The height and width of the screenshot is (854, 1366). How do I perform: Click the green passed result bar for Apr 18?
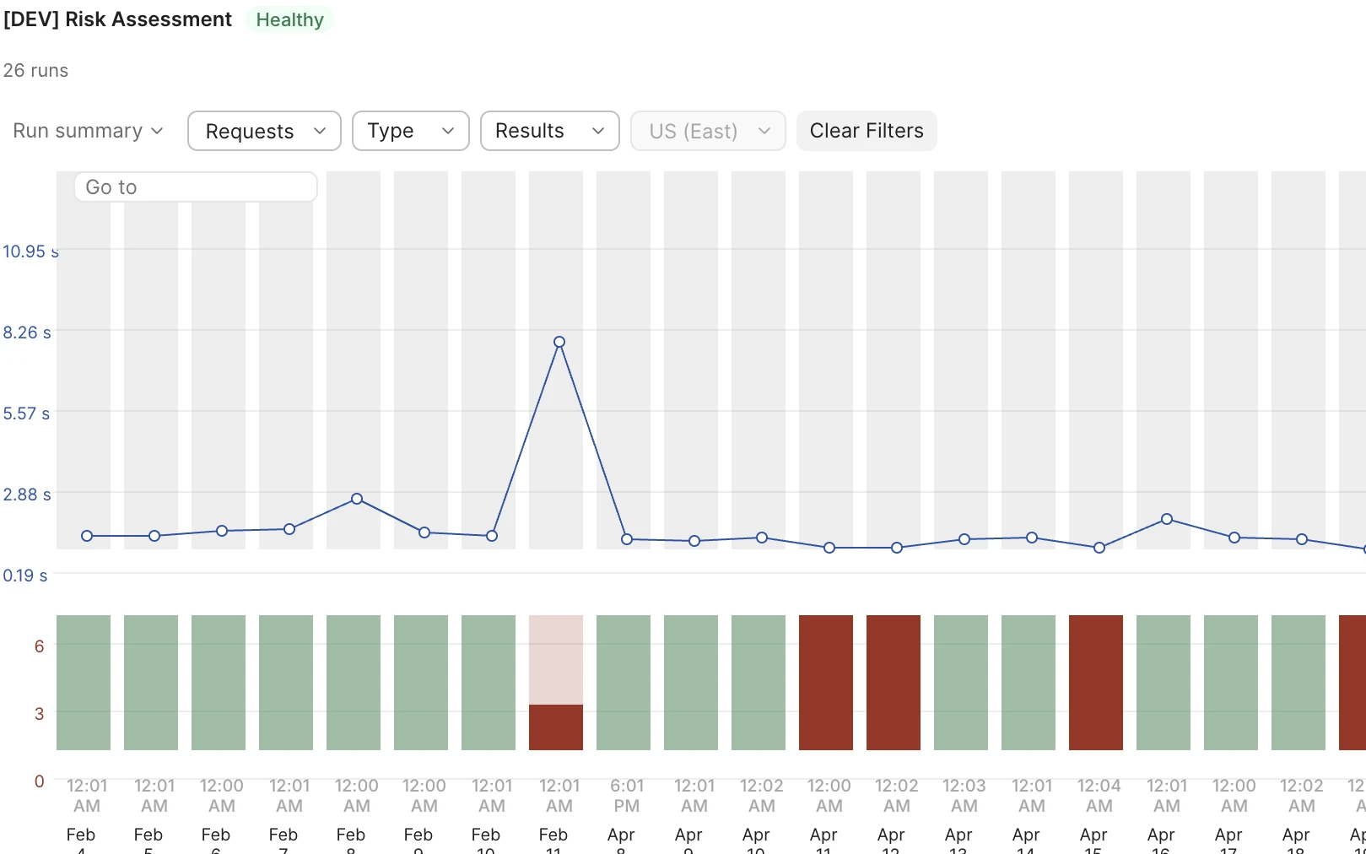coord(1299,683)
